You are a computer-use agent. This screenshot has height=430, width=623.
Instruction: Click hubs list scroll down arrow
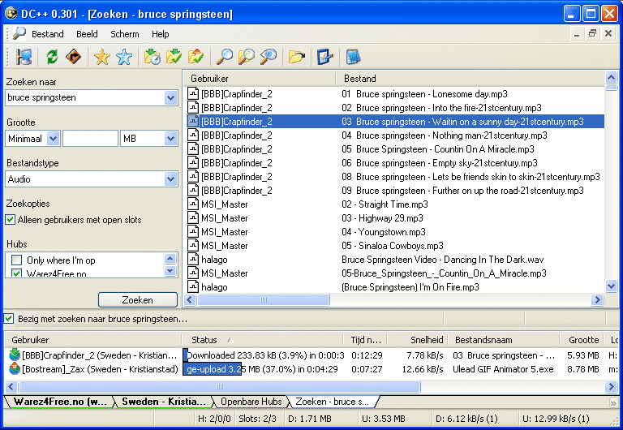click(170, 271)
